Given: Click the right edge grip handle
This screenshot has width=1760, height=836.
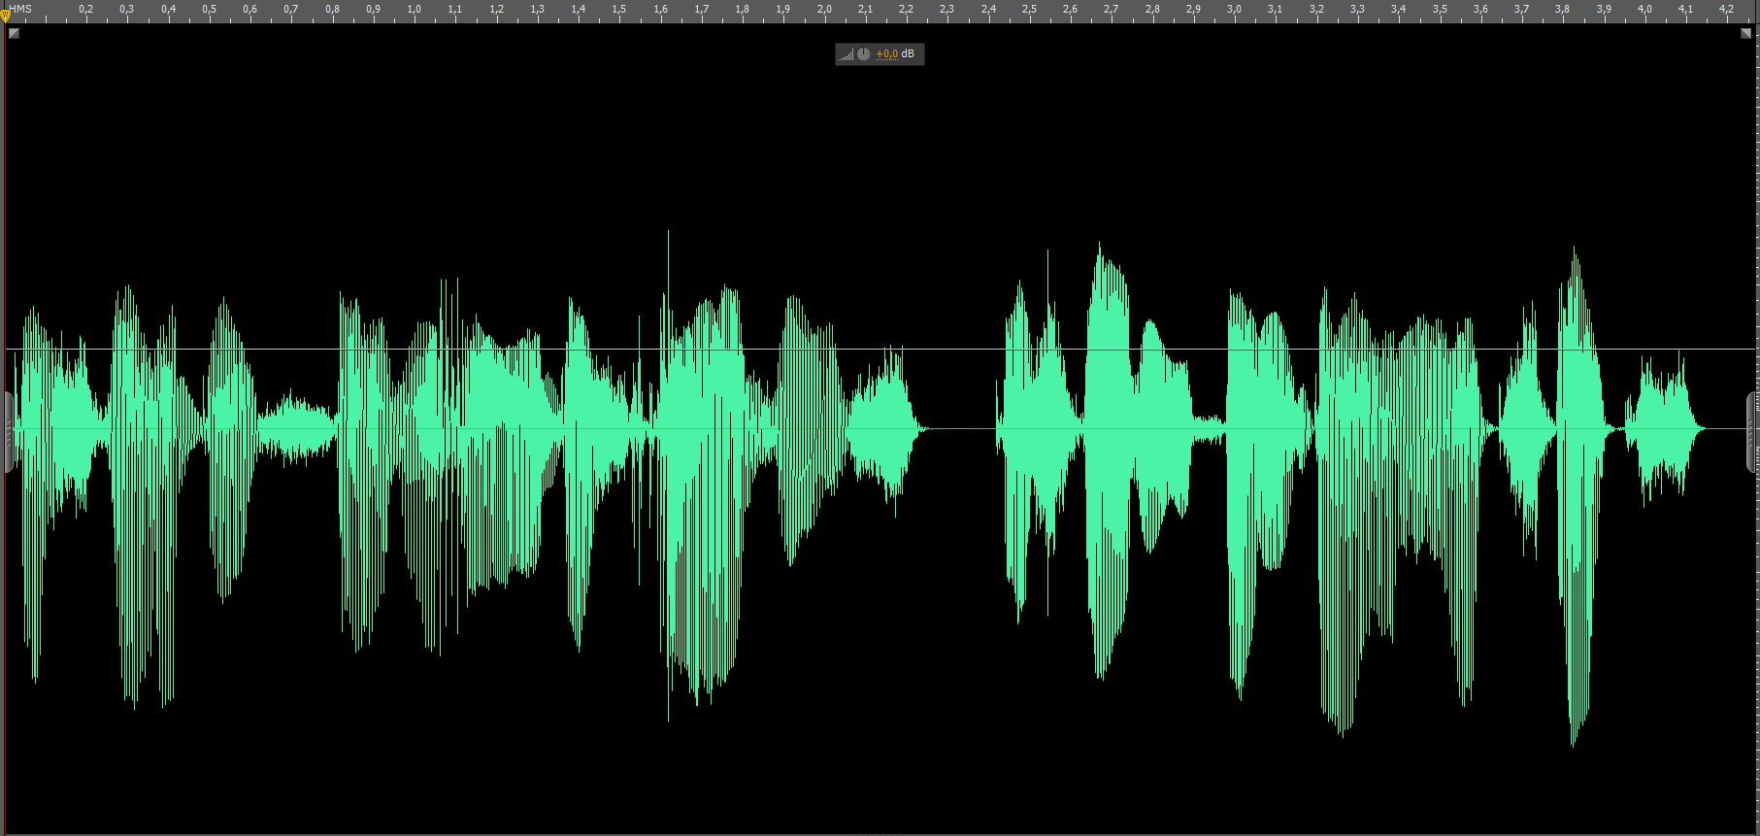Looking at the screenshot, I should click(1751, 432).
